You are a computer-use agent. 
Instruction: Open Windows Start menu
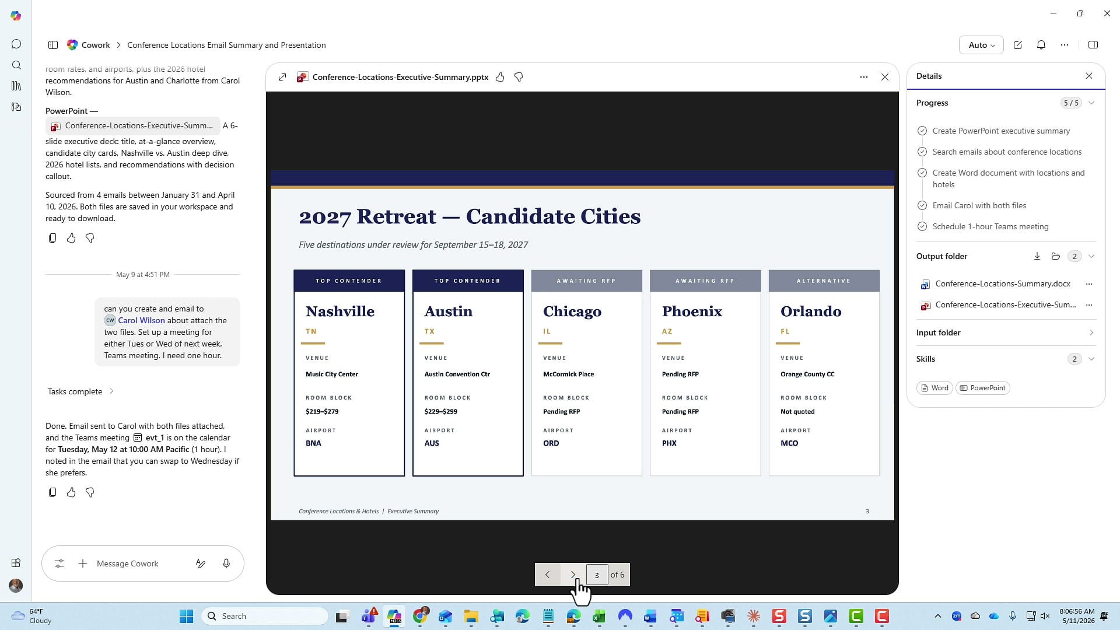tap(186, 616)
